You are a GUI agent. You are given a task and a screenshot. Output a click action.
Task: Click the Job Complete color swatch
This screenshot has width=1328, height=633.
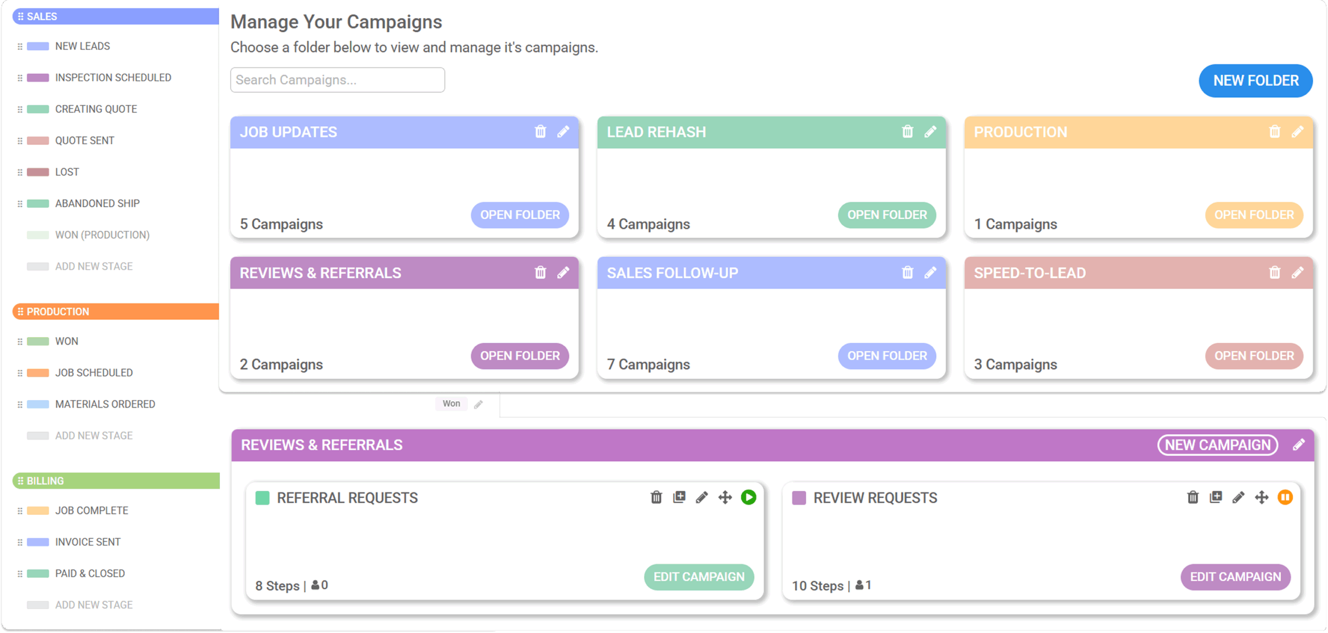pyautogui.click(x=38, y=511)
